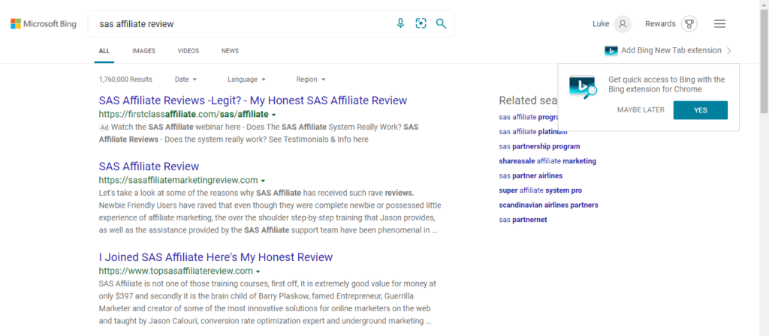Start voice search with the microphone icon
769x336 pixels.
(x=401, y=23)
